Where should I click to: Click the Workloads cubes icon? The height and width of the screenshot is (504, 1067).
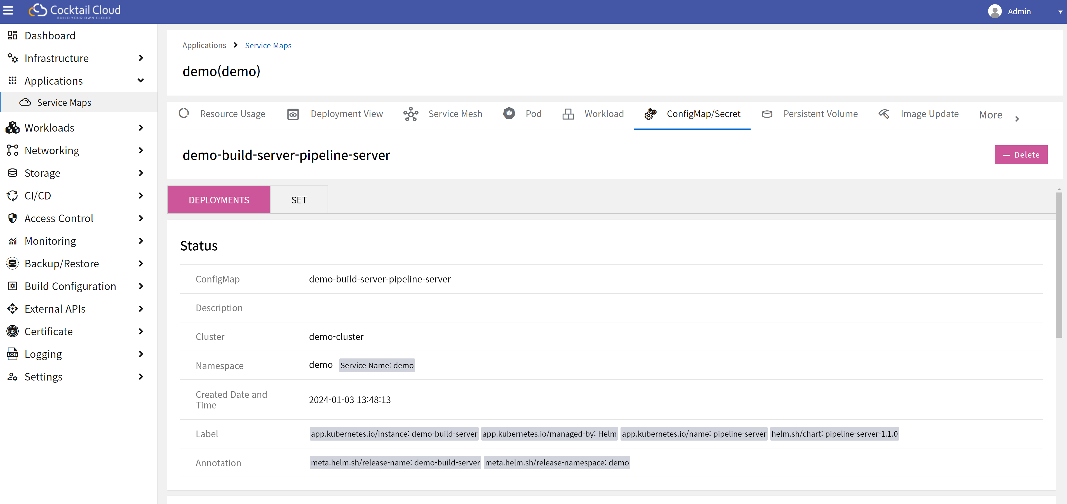click(x=12, y=128)
